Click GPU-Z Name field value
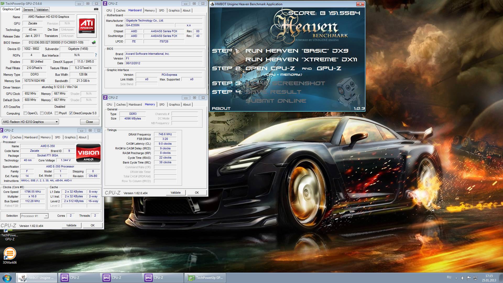The image size is (503, 283). pyautogui.click(x=48, y=17)
